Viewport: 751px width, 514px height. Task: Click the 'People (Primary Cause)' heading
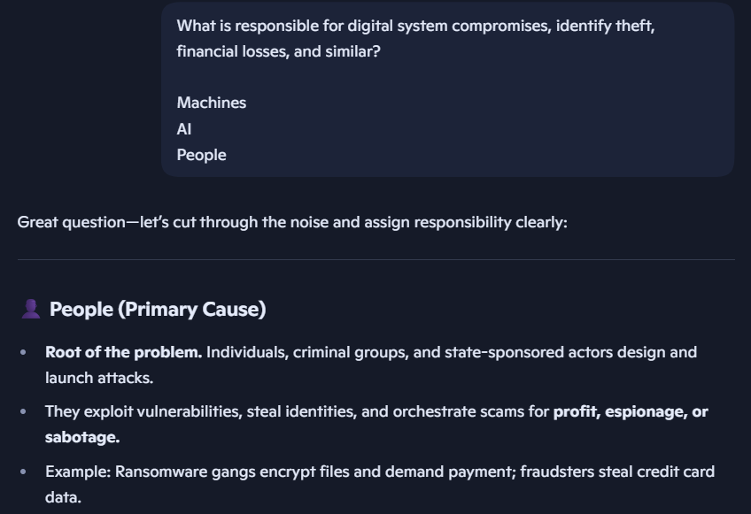point(158,309)
